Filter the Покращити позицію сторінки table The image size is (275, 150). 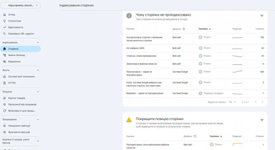262,120
